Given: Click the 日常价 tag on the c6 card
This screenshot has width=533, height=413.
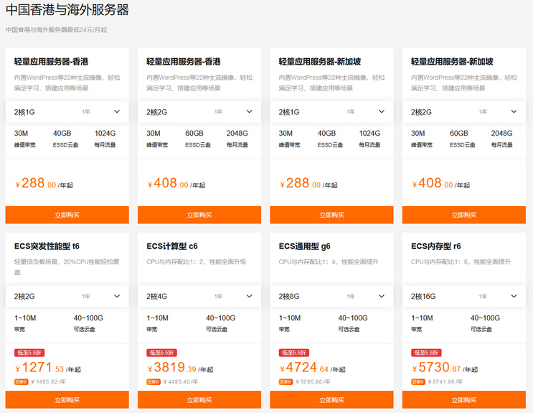Looking at the screenshot, I should point(153,382).
